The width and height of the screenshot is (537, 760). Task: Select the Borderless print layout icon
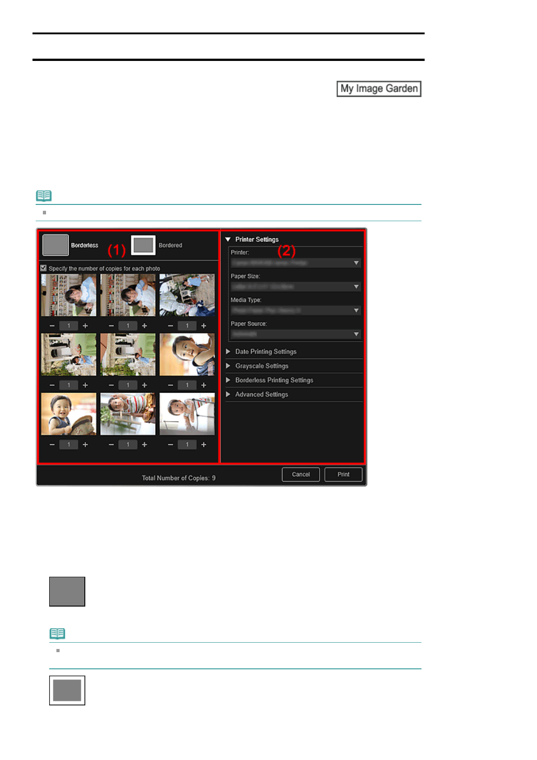[x=56, y=245]
